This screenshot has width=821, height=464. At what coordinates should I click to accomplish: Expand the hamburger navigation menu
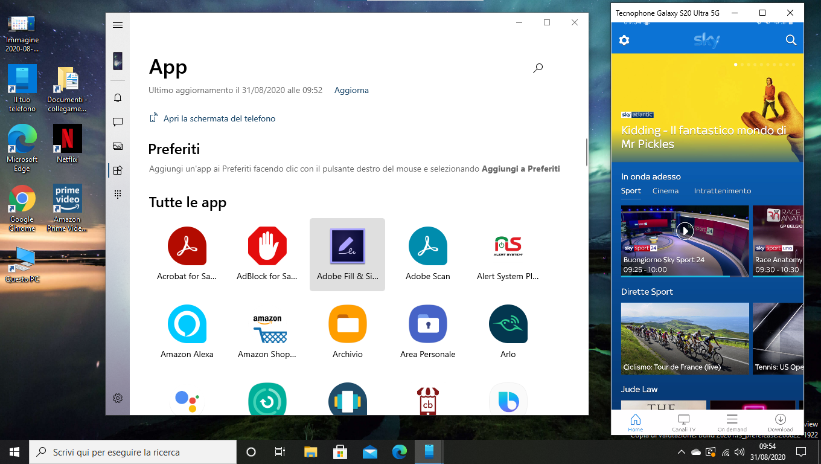coord(118,25)
